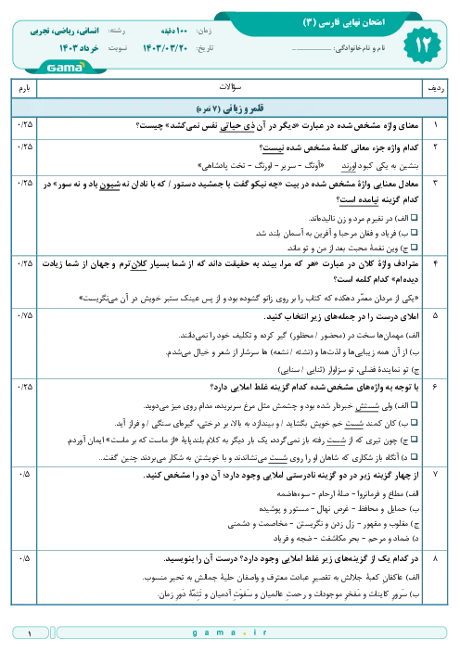Click the ۱۰۰ دقیقه duration text
The height and width of the screenshot is (651, 460).
click(174, 31)
